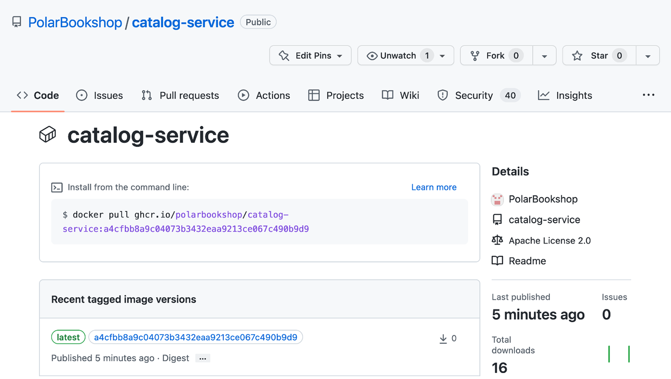Click the Fork count badge showing 0
Image resolution: width=671 pixels, height=379 pixels.
(x=516, y=55)
